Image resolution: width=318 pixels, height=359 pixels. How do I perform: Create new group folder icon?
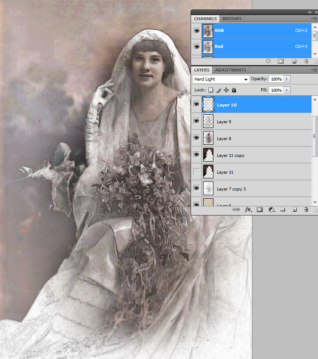tap(283, 209)
